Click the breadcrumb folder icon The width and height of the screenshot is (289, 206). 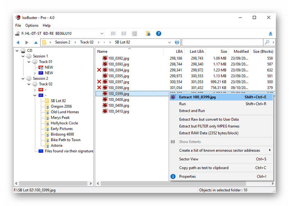pos(44,43)
